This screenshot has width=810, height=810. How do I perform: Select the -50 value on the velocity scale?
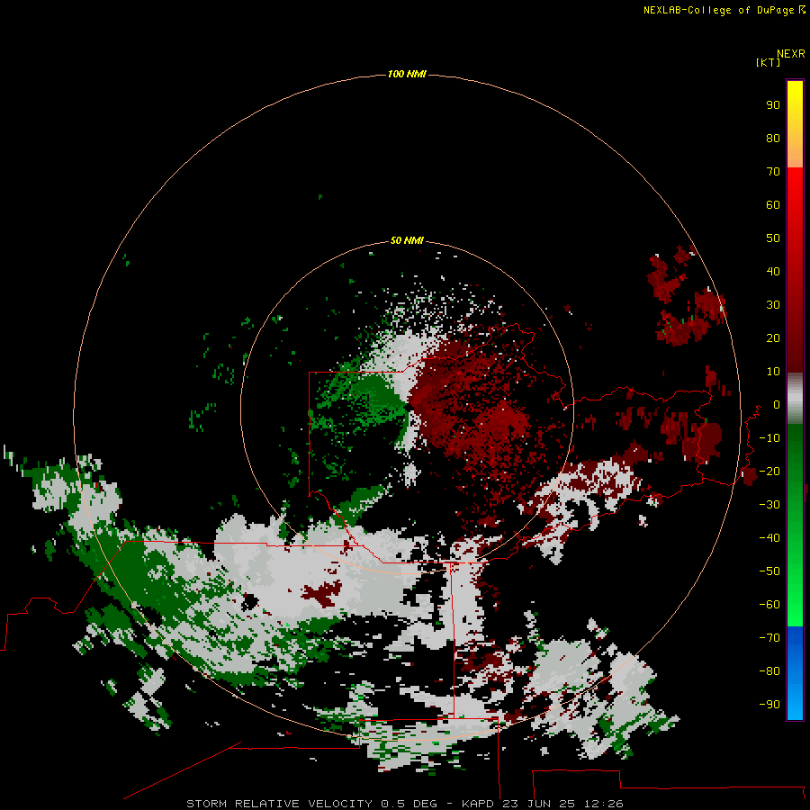coord(769,571)
